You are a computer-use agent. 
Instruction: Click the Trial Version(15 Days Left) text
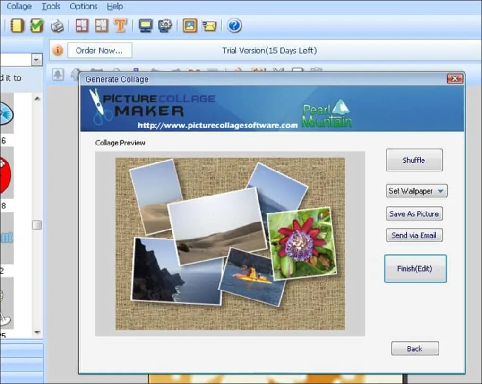coord(269,51)
